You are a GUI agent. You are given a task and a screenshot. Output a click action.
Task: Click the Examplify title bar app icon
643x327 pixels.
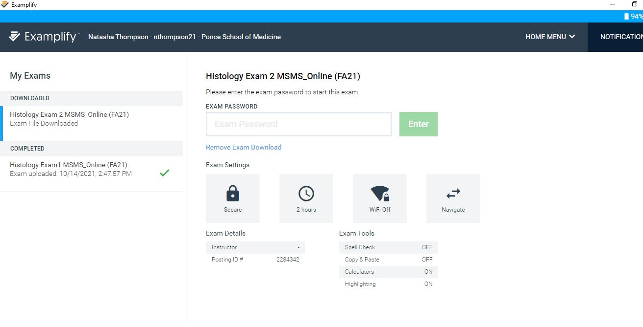4,5
